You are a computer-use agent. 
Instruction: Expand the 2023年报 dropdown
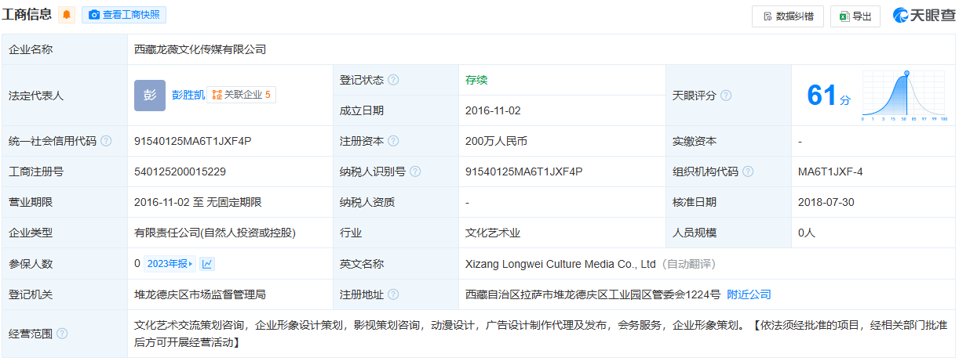(170, 264)
